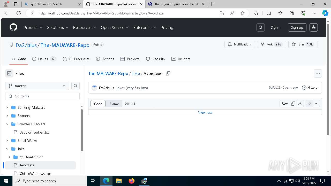Image resolution: width=331 pixels, height=186 pixels.
Task: Click the Fork 296 button
Action: click(272, 44)
